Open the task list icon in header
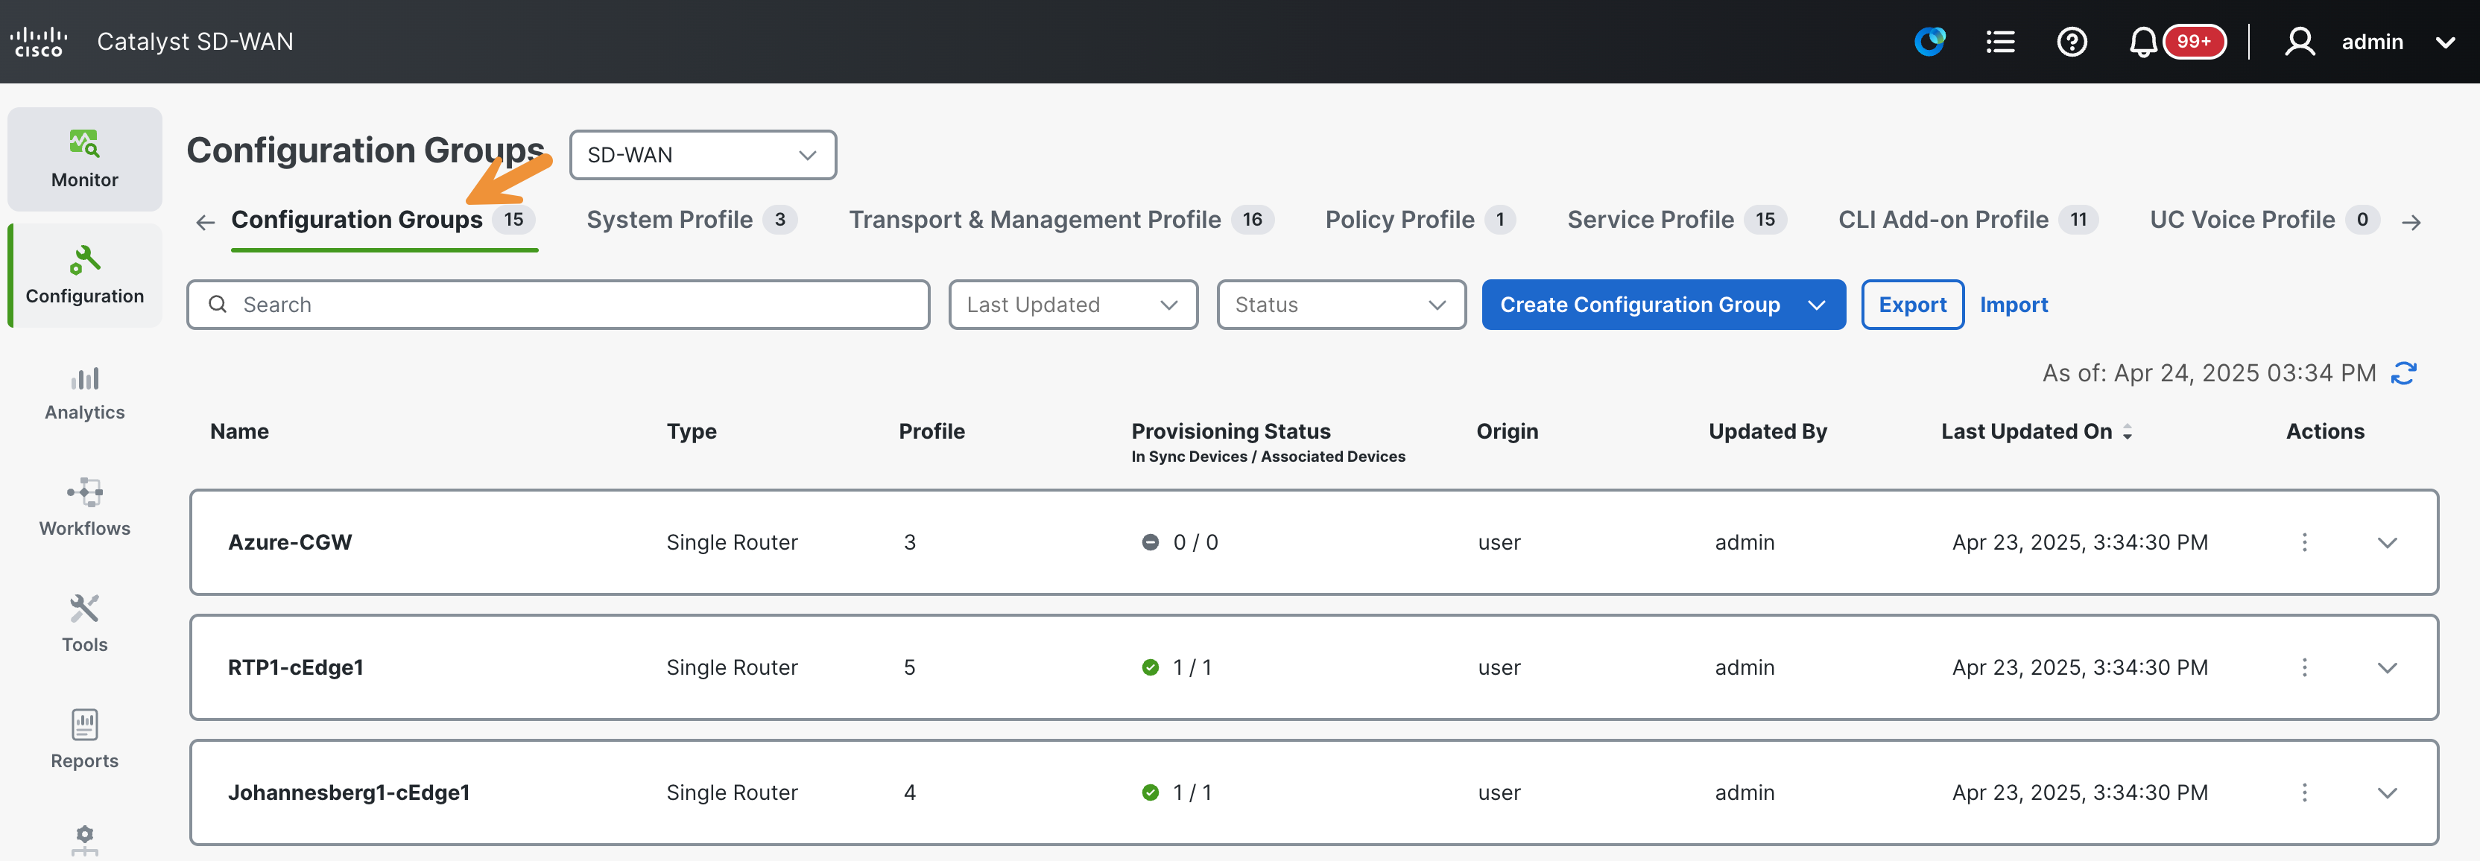 [2001, 42]
